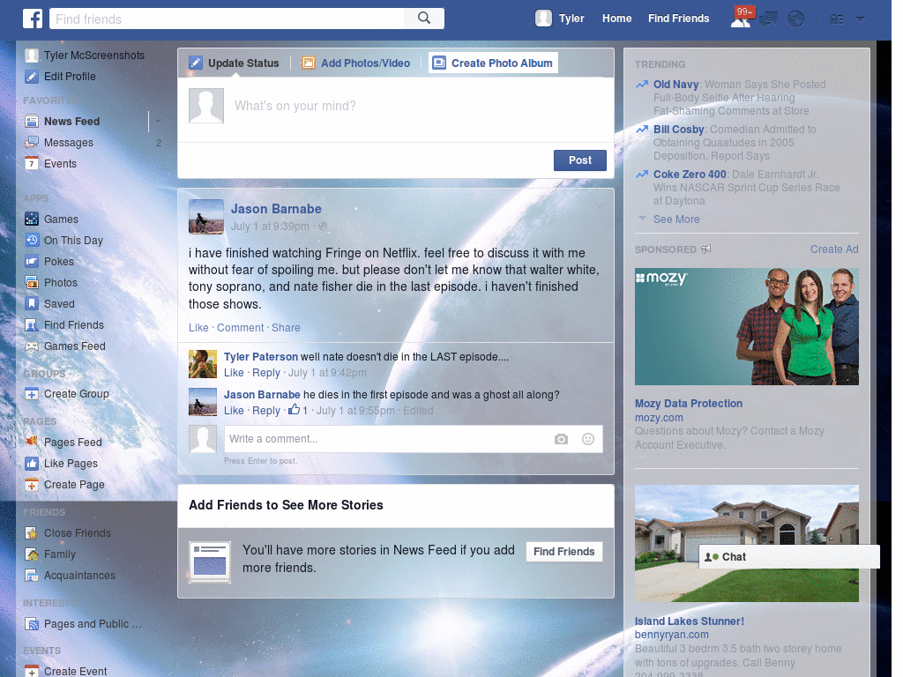Like Jason Barnabe's Fringe post
The image size is (903, 677).
pos(198,328)
